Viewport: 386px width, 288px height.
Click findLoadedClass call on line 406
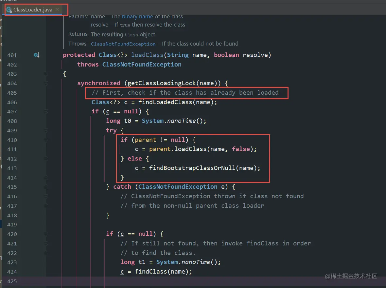pos(165,102)
